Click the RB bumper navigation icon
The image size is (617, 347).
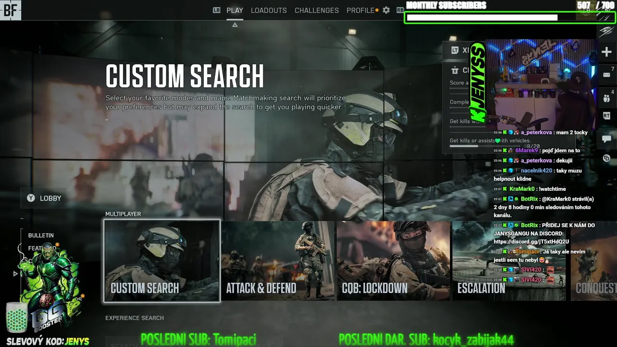click(x=400, y=10)
